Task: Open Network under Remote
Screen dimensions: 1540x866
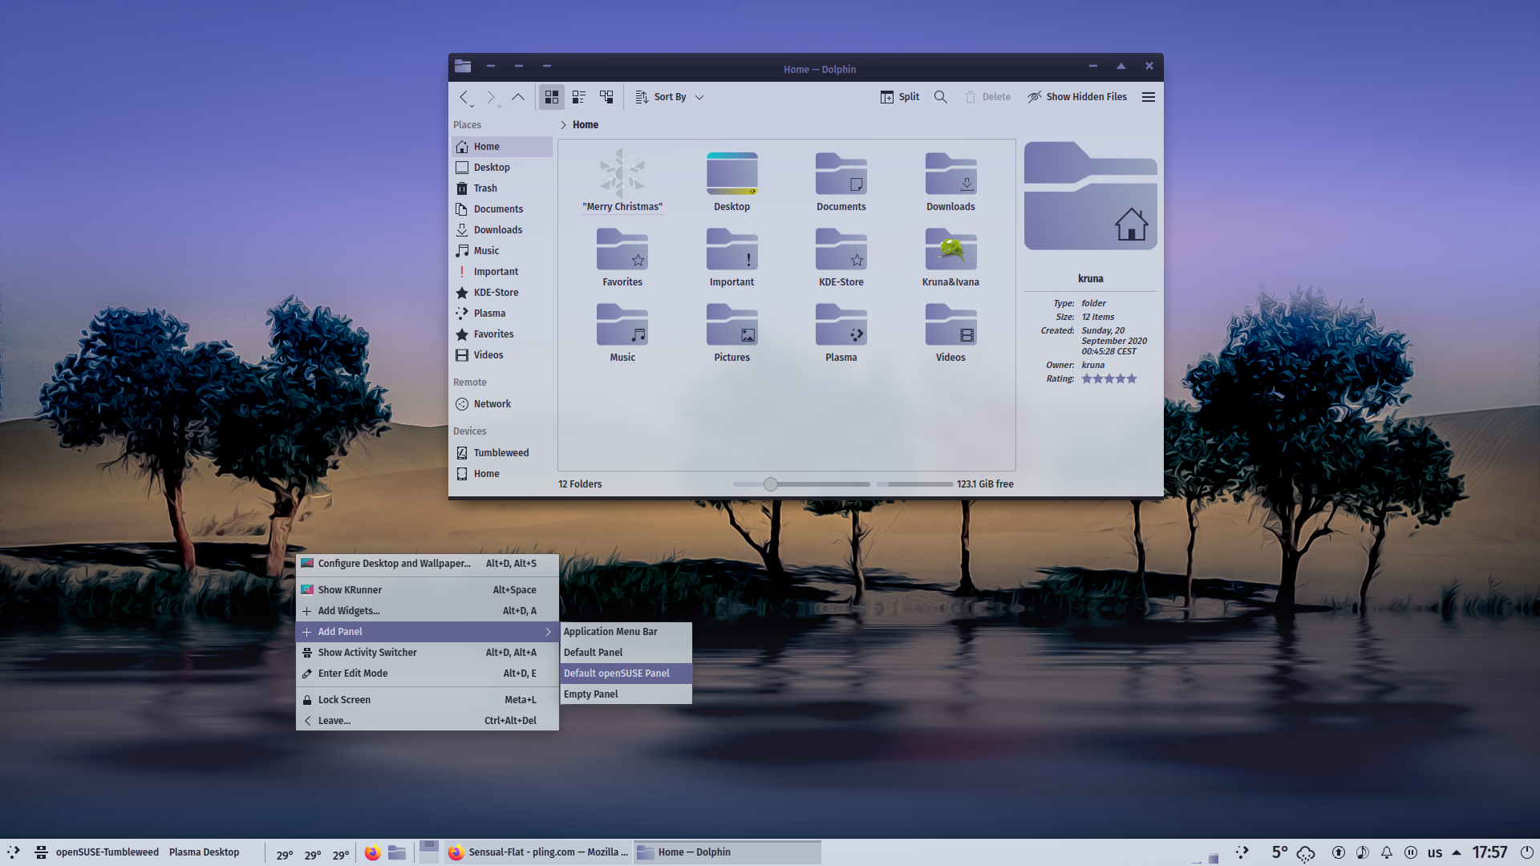Action: (502, 404)
